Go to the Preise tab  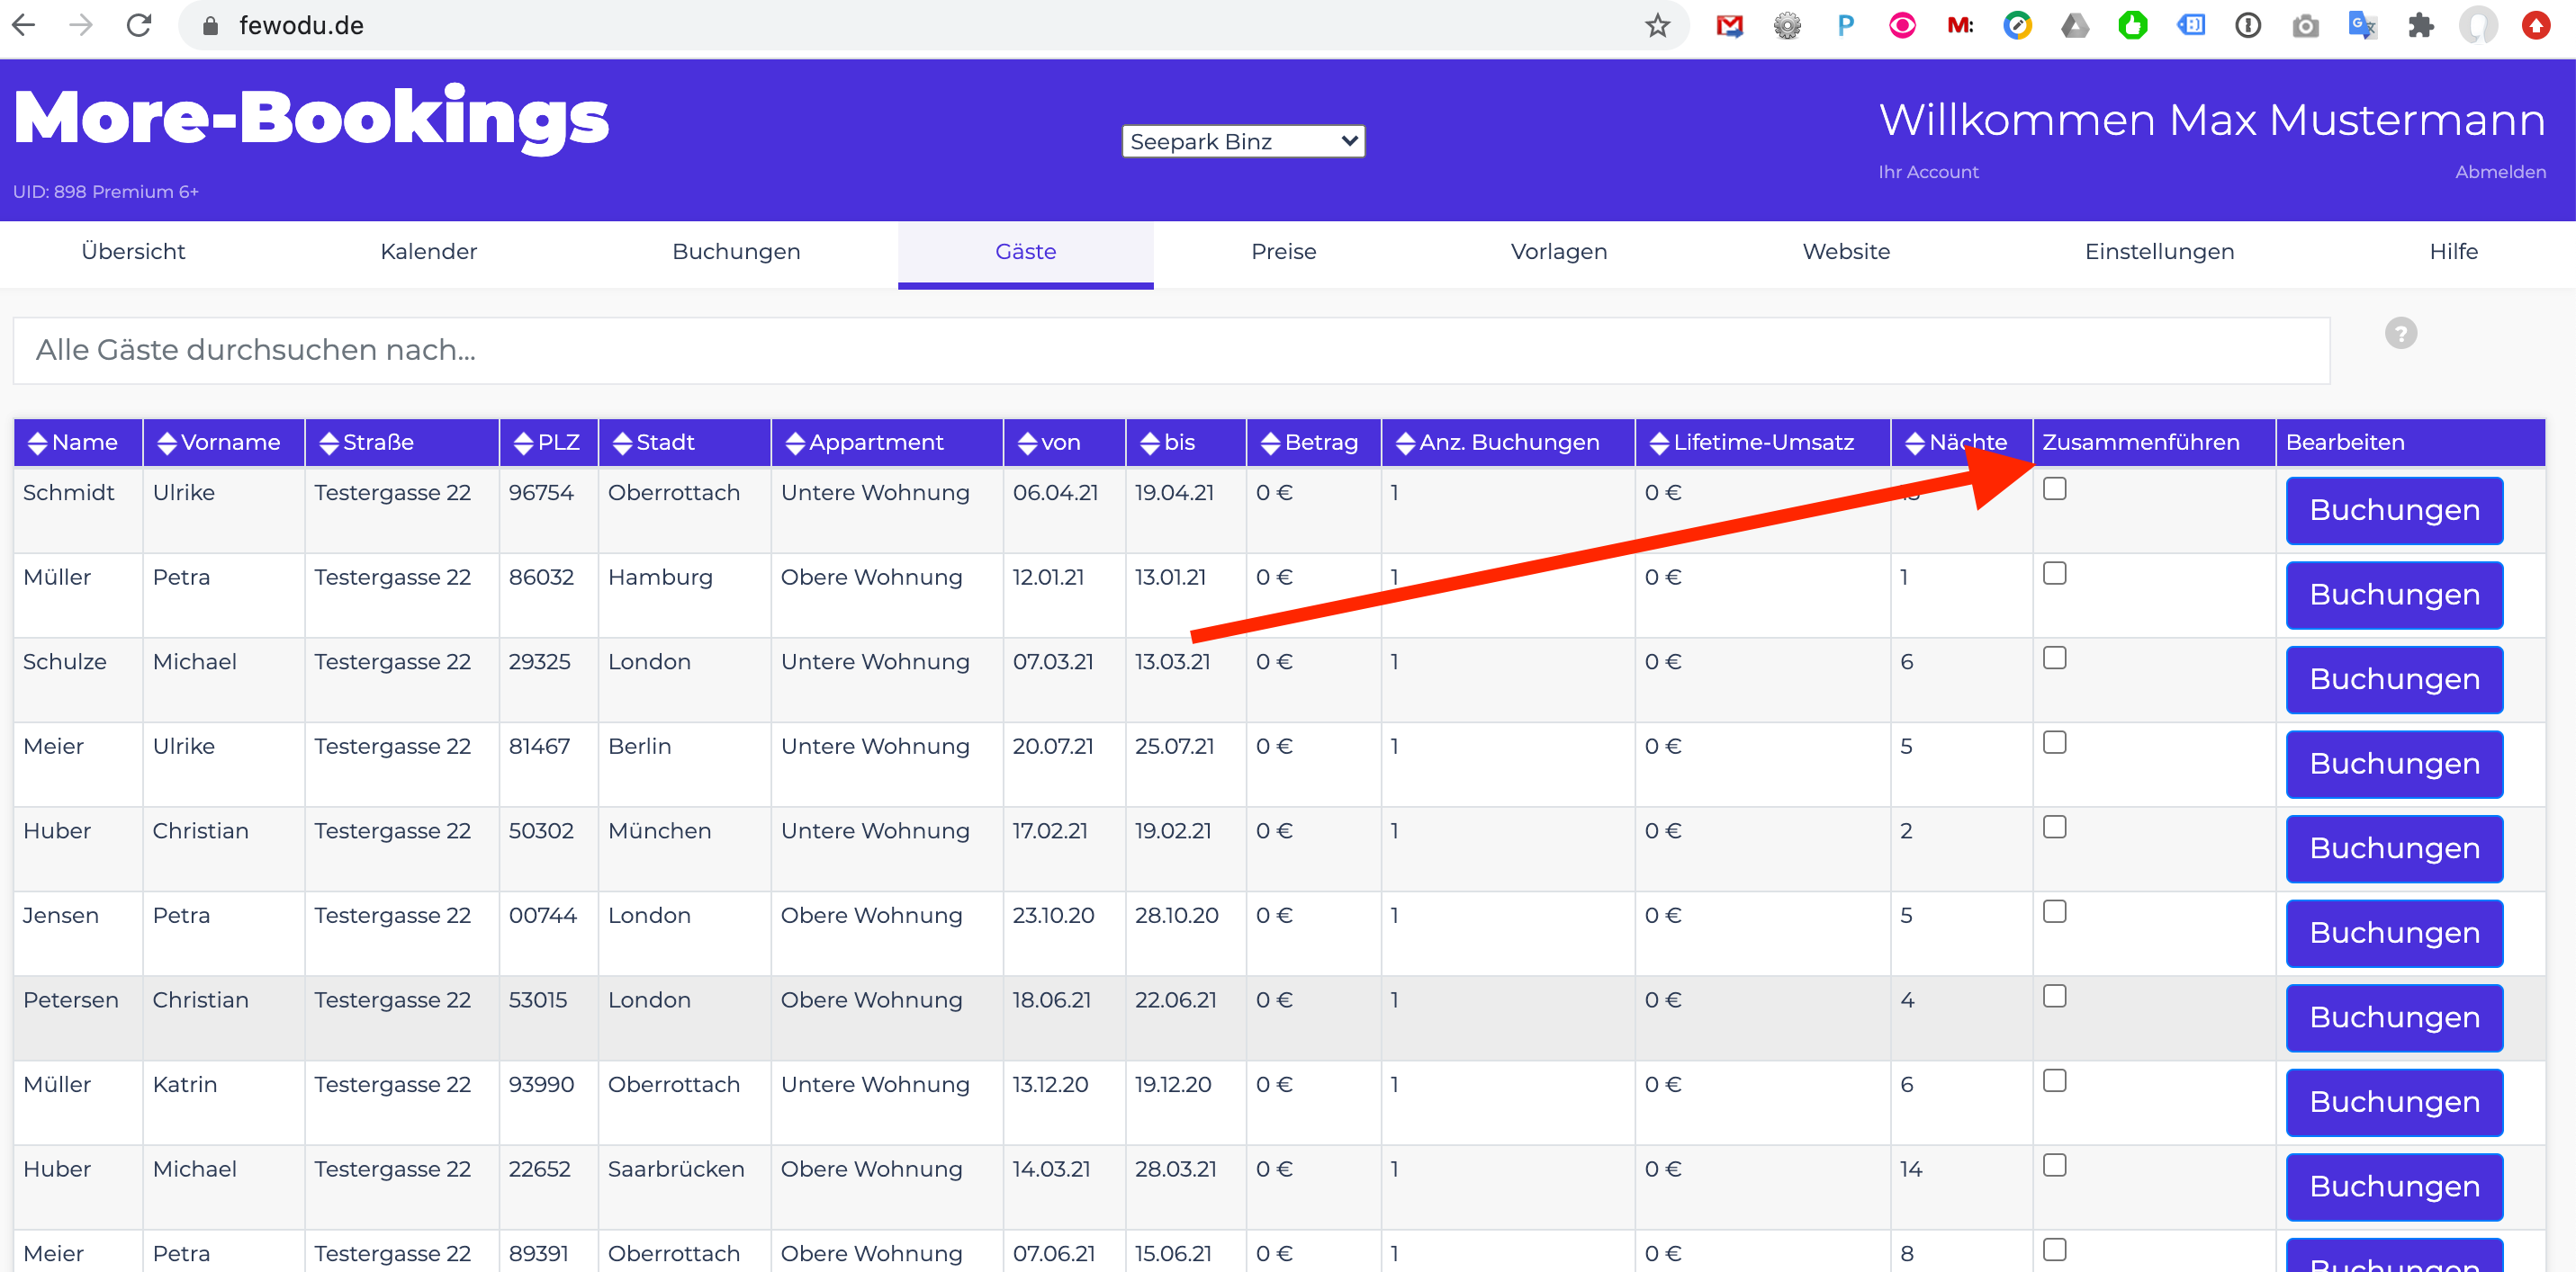click(1283, 252)
